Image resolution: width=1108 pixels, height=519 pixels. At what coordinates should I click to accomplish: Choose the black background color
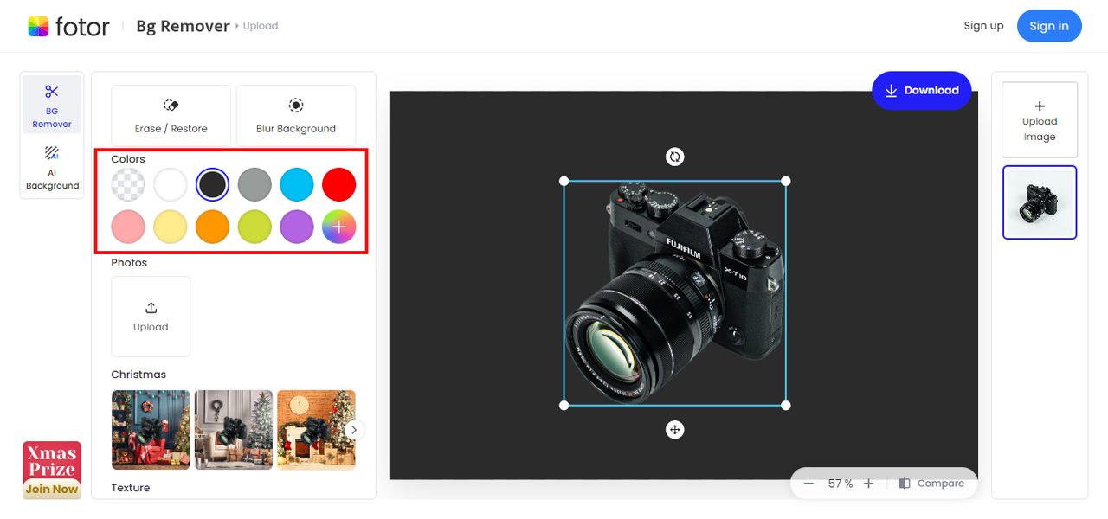pyautogui.click(x=212, y=184)
